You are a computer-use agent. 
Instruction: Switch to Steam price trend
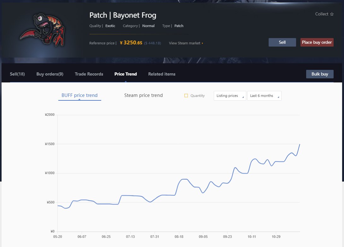pos(143,95)
